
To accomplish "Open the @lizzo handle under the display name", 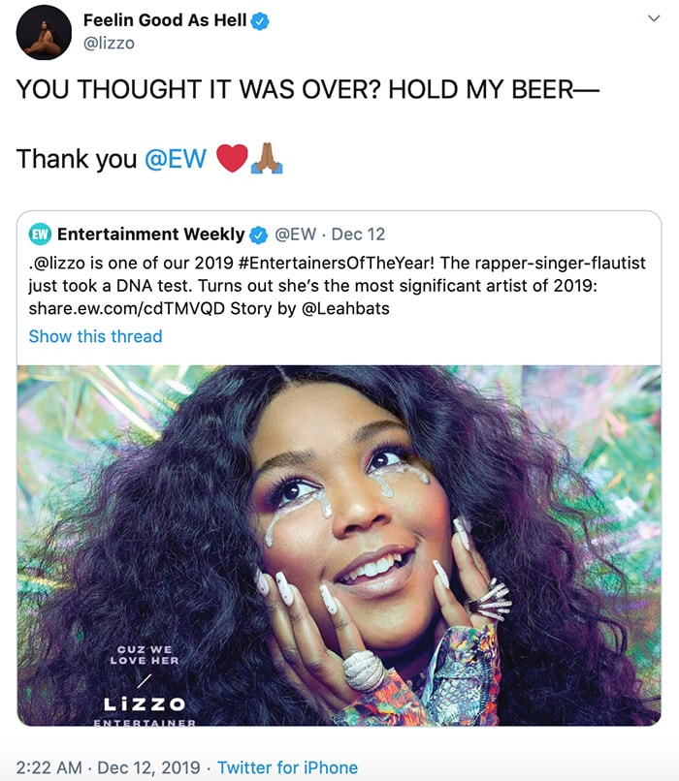I will pyautogui.click(x=109, y=44).
